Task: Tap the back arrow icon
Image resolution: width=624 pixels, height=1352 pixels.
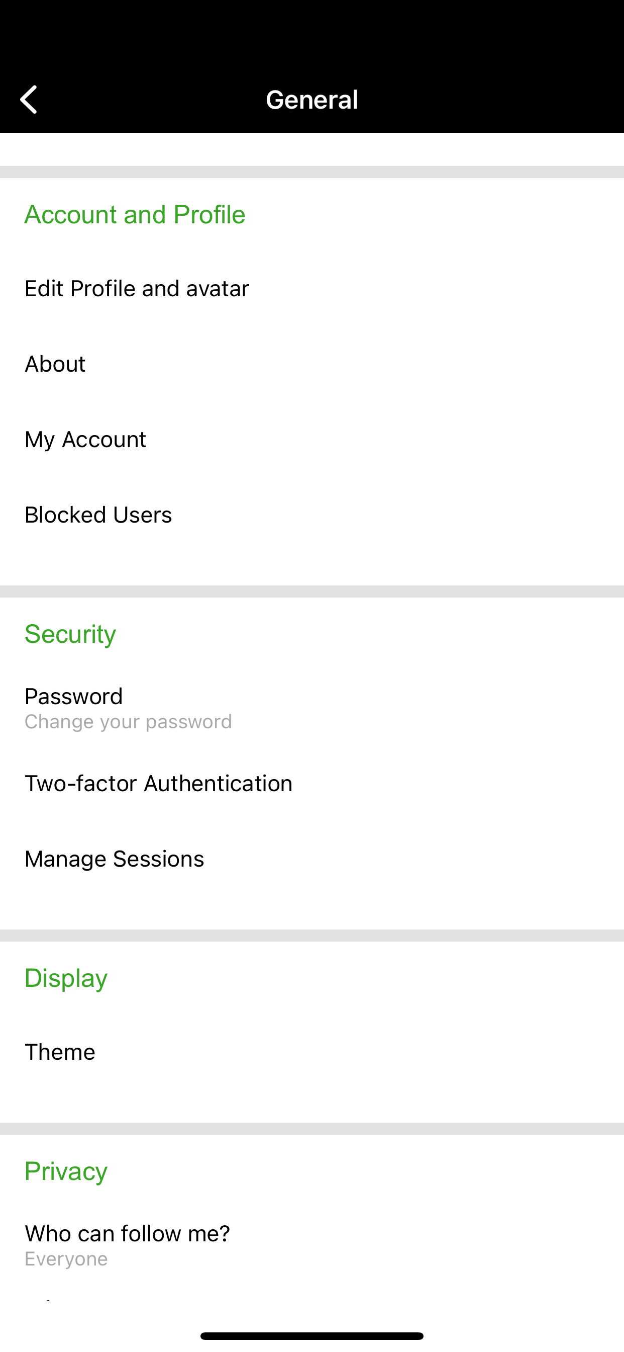Action: click(29, 100)
